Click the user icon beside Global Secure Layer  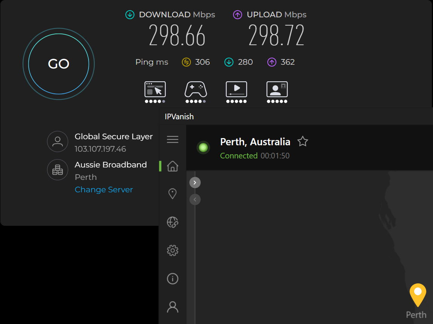pyautogui.click(x=58, y=141)
